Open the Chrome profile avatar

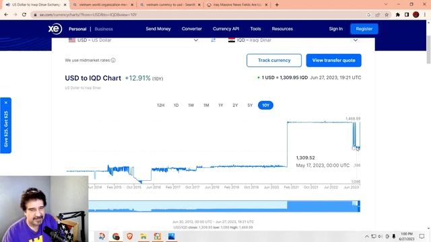[416, 15]
